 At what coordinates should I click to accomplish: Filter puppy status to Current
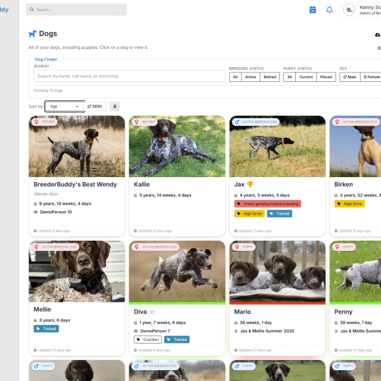click(x=306, y=77)
